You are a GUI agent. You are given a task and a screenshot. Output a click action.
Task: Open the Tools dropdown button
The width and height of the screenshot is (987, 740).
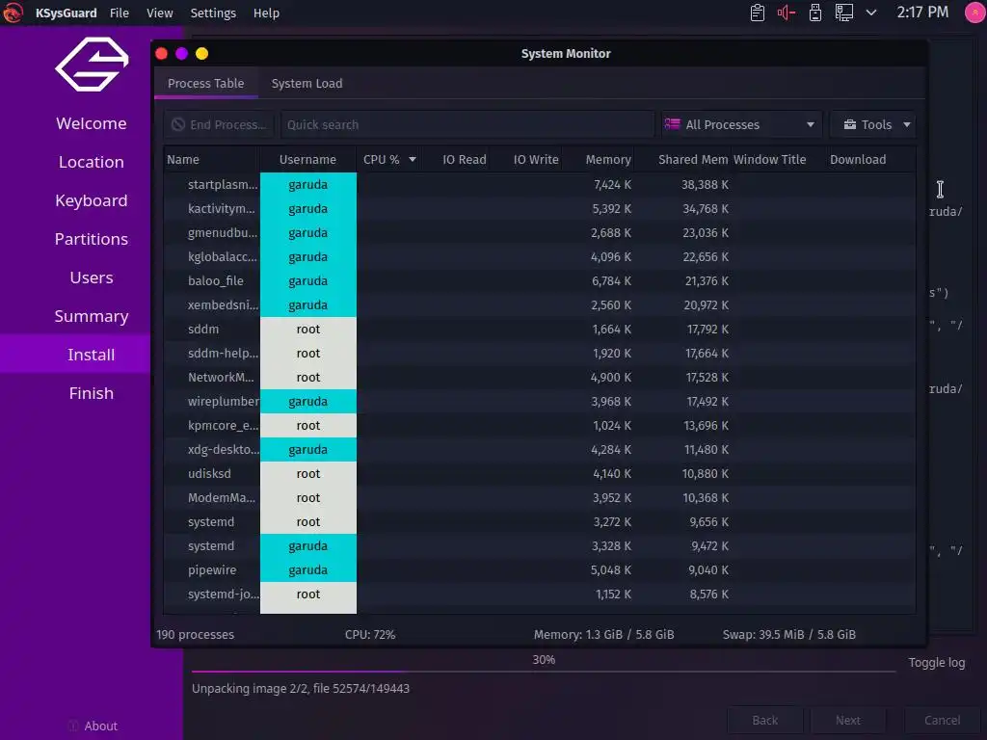click(x=872, y=124)
